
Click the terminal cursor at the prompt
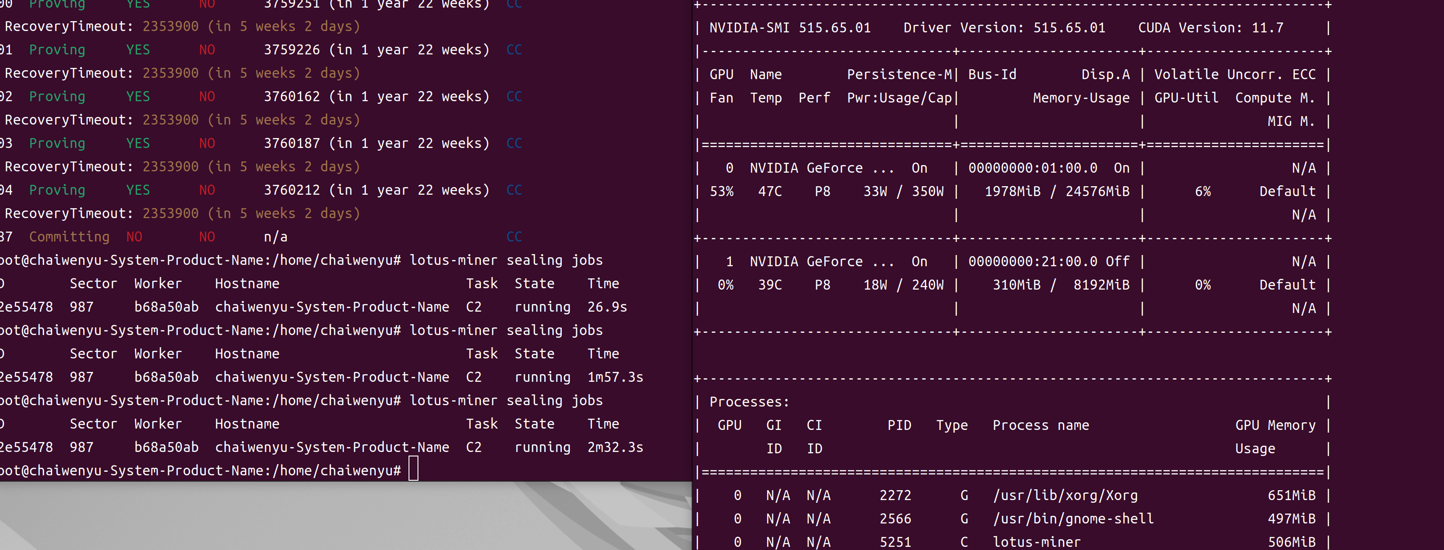(x=413, y=469)
